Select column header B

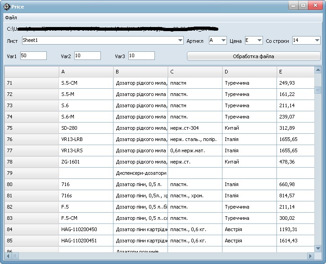[x=140, y=72]
